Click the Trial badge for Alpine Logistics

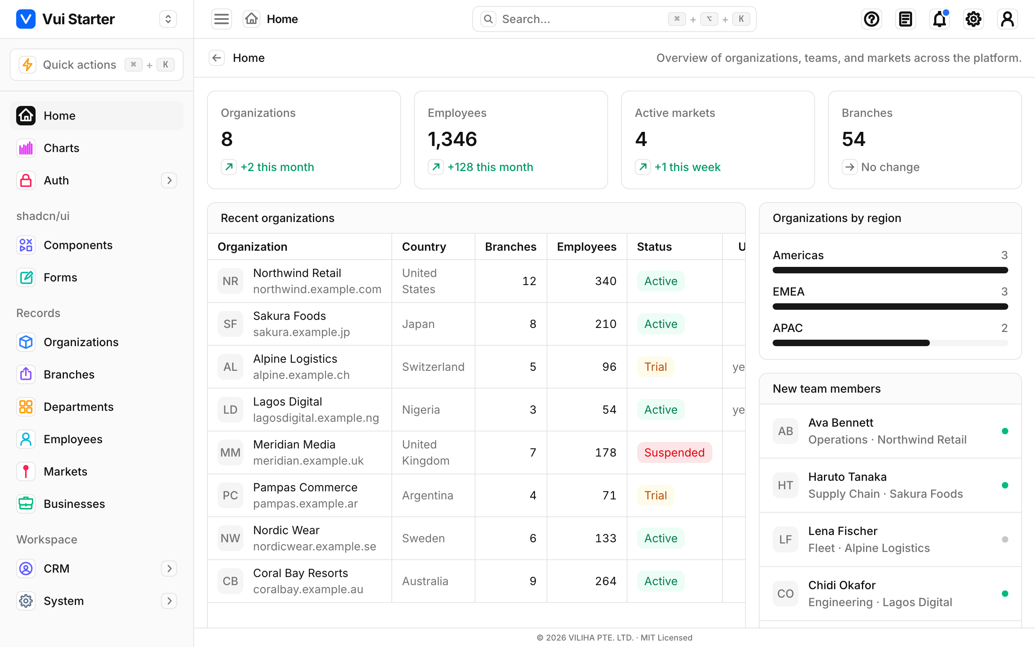point(655,367)
